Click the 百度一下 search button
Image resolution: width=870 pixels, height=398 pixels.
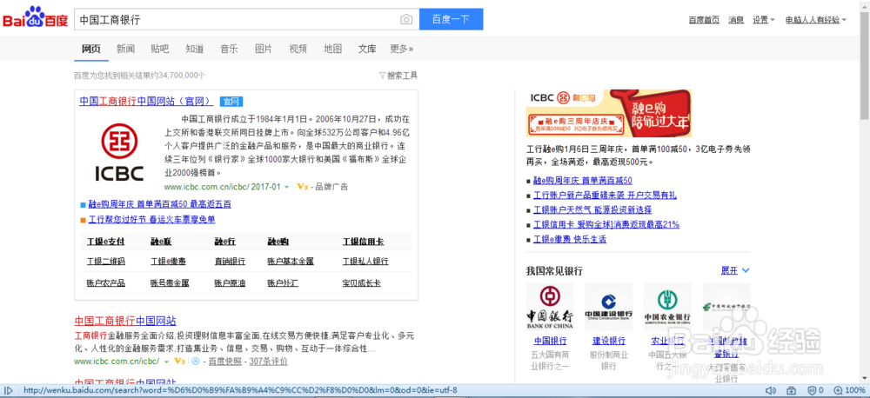451,19
